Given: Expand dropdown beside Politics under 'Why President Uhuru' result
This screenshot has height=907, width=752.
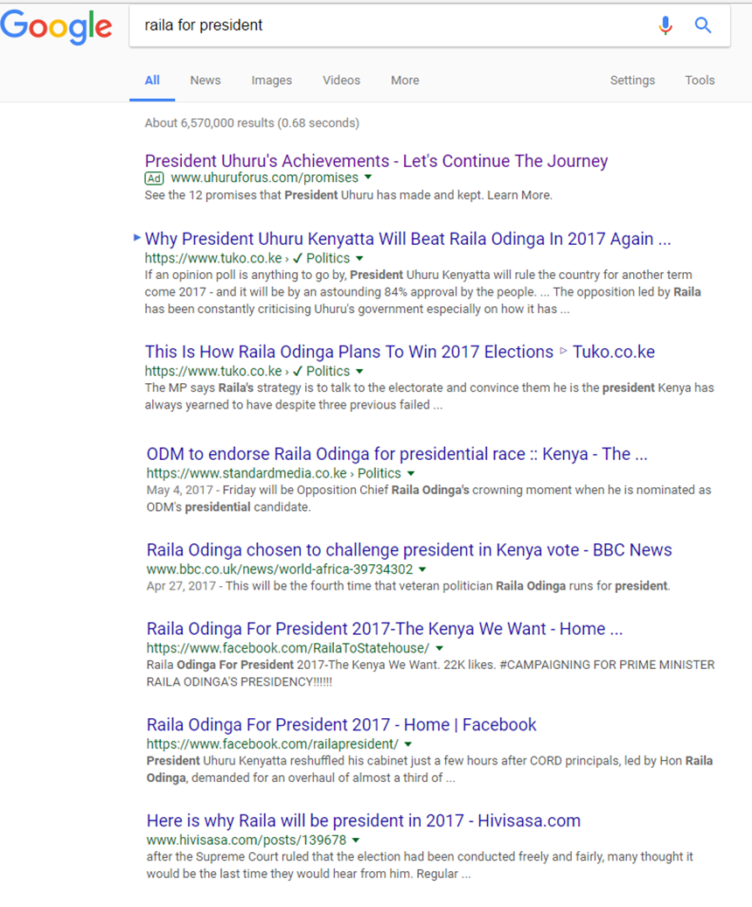Looking at the screenshot, I should [x=359, y=259].
